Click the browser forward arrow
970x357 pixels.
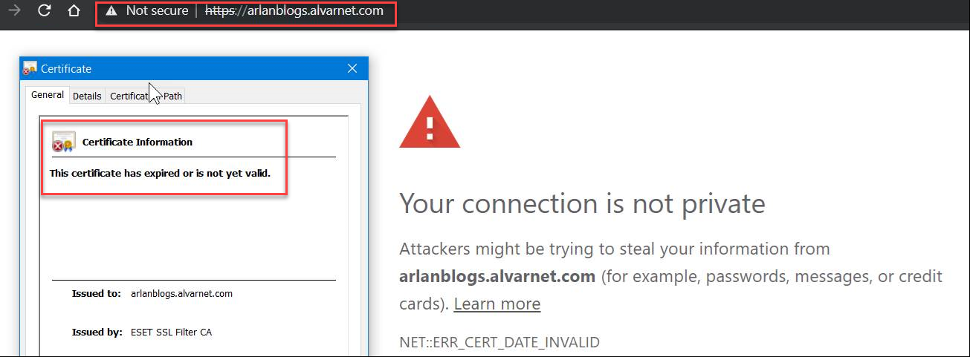pos(14,11)
